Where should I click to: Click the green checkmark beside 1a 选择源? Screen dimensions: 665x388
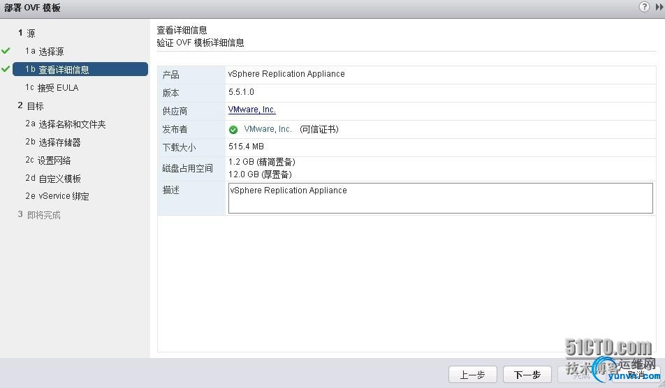tap(6, 51)
